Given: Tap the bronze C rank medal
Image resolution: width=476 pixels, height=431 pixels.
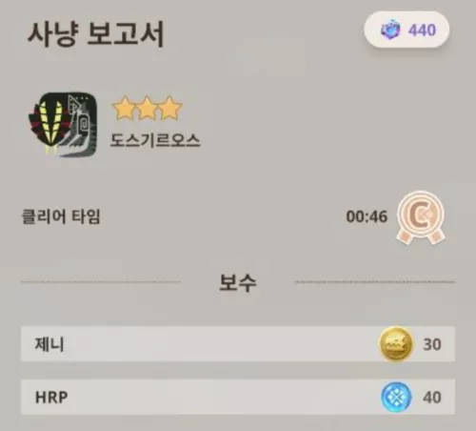Looking at the screenshot, I should [421, 217].
